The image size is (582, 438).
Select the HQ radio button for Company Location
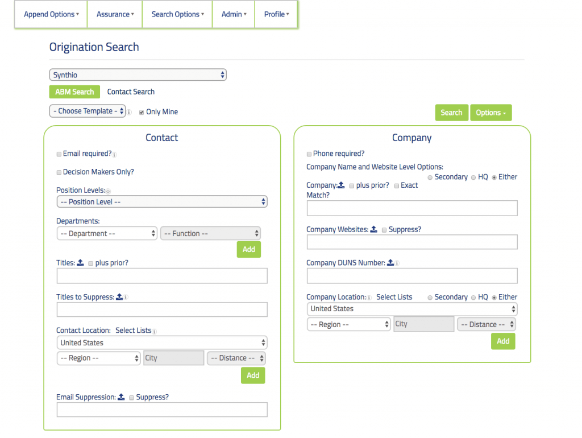pyautogui.click(x=472, y=297)
